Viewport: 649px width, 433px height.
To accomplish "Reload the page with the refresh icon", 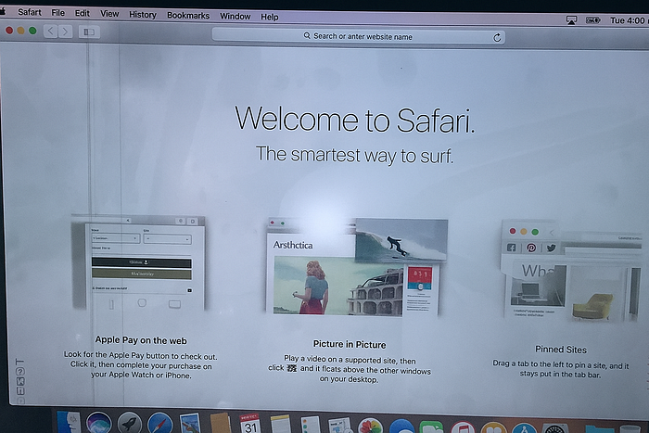I will (x=497, y=38).
